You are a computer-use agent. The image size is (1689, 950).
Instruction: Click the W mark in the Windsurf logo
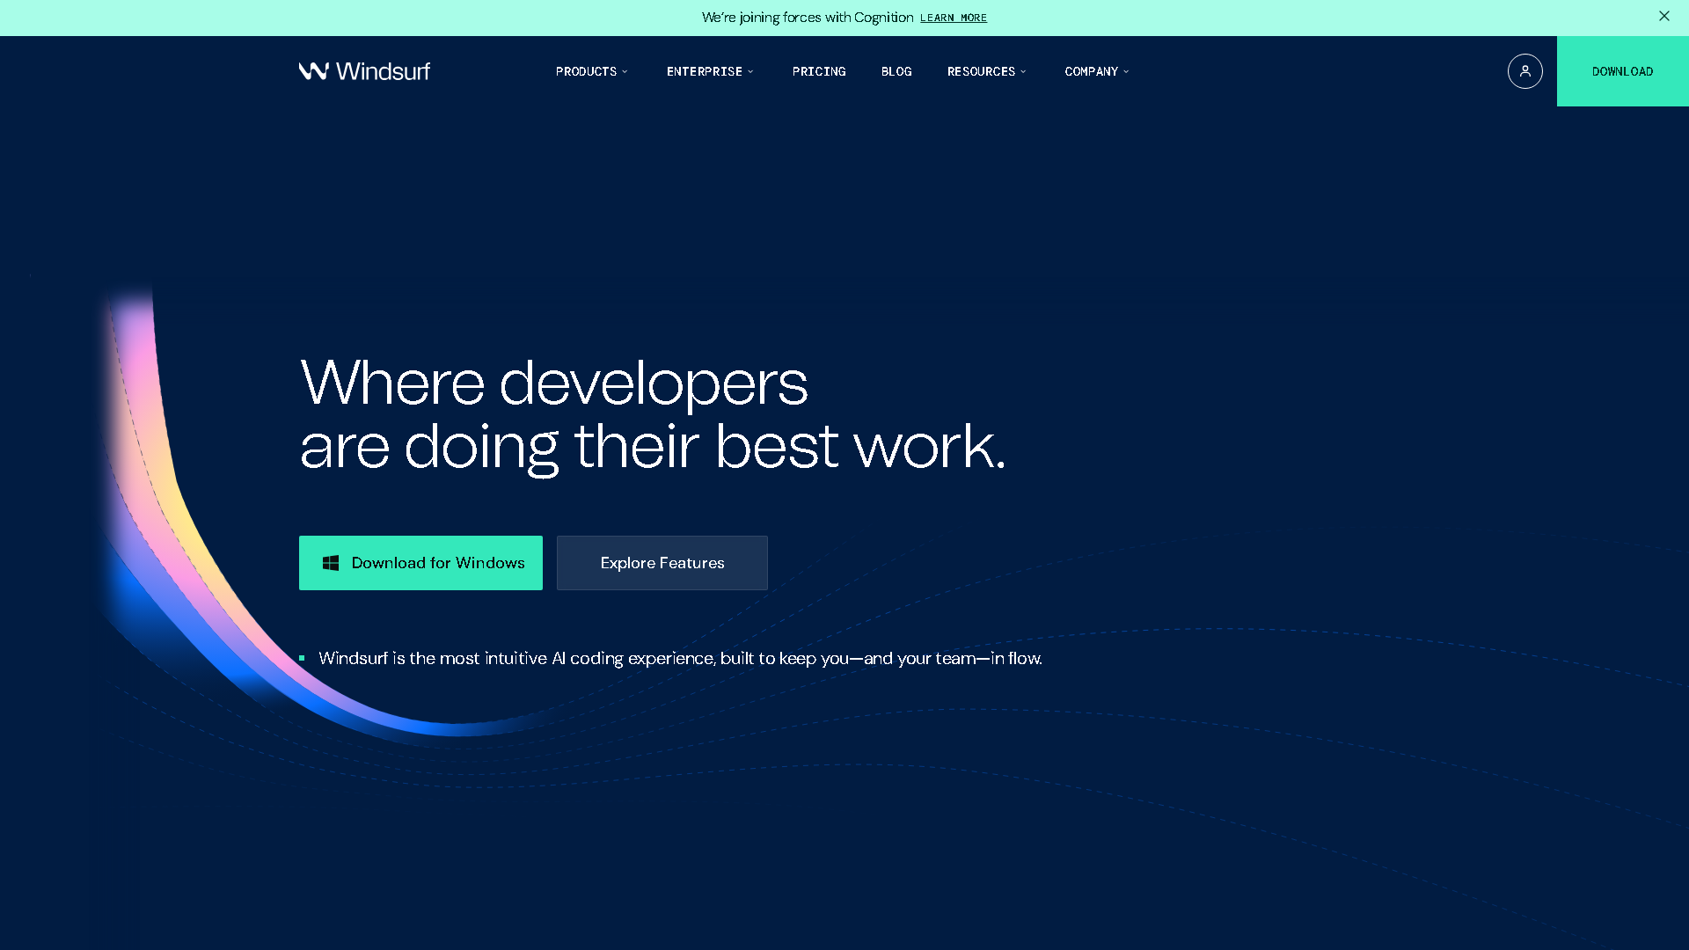point(314,71)
